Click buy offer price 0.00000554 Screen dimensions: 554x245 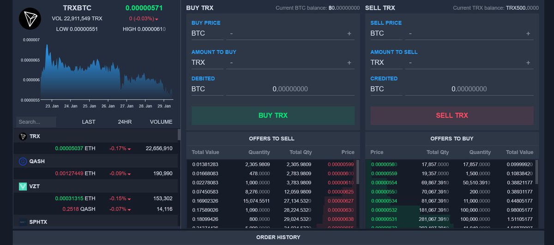point(384,182)
